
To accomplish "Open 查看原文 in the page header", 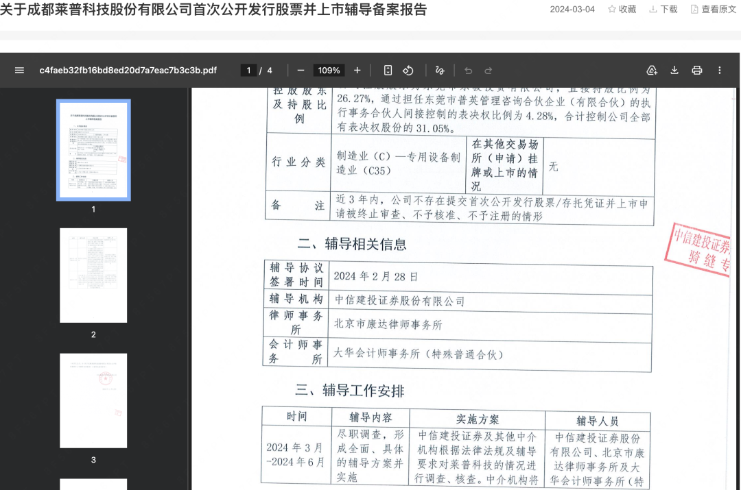I will 714,9.
